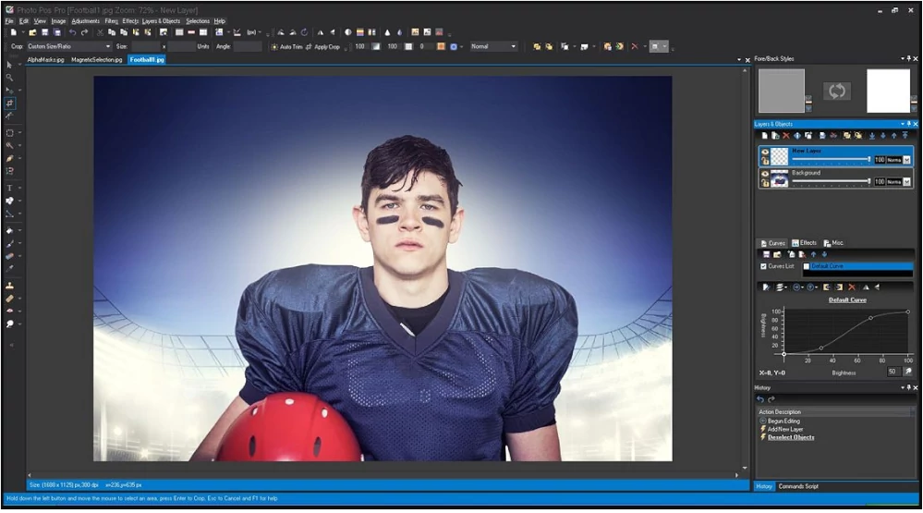923x513 pixels.
Task: Select the Deselect Objects history entry
Action: tap(791, 437)
